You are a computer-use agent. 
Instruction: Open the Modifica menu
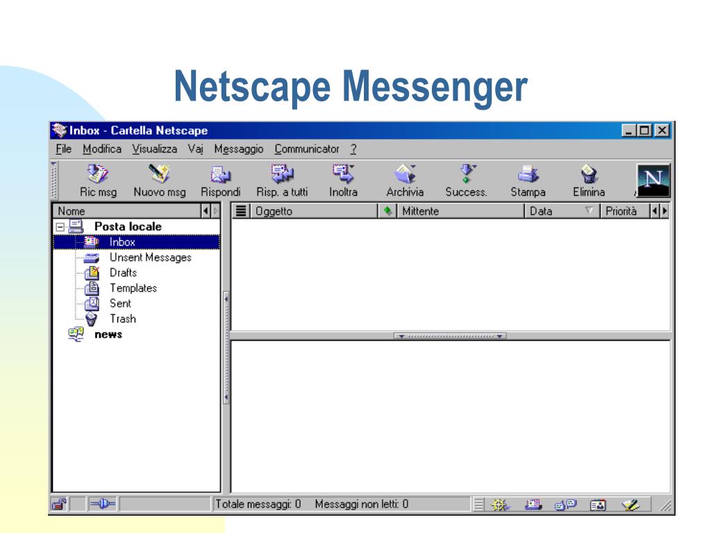tap(102, 149)
